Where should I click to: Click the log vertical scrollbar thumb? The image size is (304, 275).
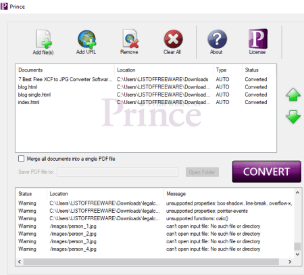pyautogui.click(x=297, y=247)
